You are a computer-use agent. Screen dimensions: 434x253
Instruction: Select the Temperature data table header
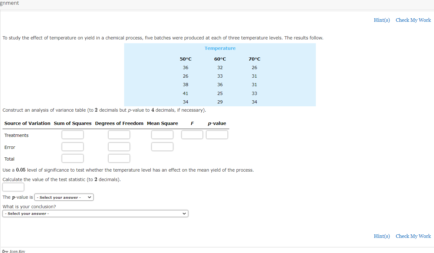click(220, 48)
